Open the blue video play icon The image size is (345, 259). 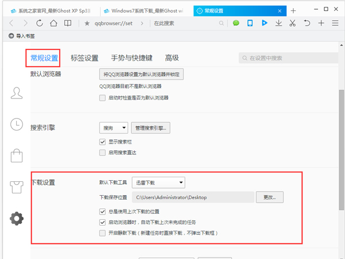pos(264,23)
